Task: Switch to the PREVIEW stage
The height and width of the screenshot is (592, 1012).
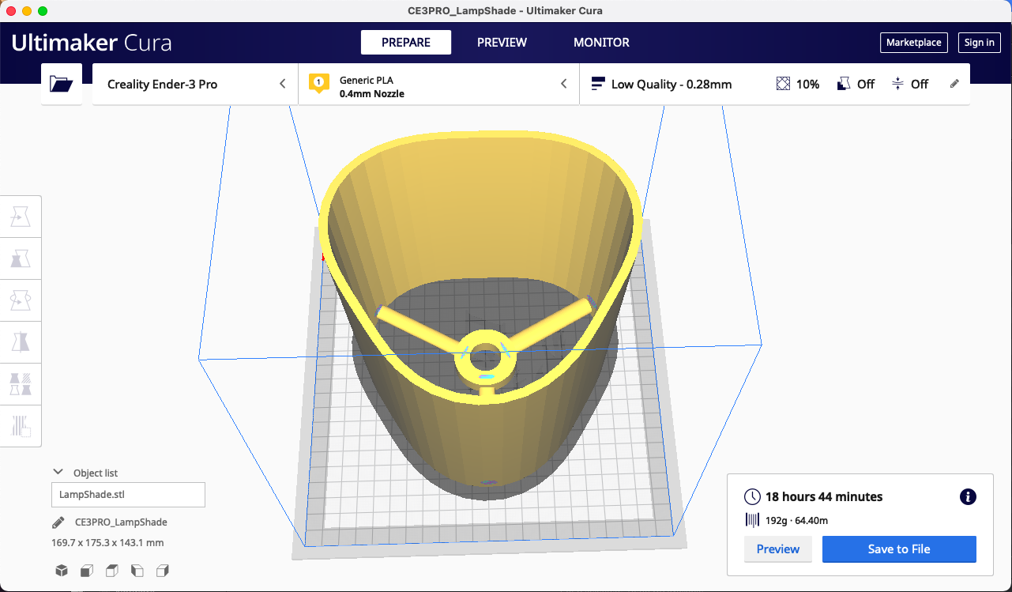Action: (502, 43)
